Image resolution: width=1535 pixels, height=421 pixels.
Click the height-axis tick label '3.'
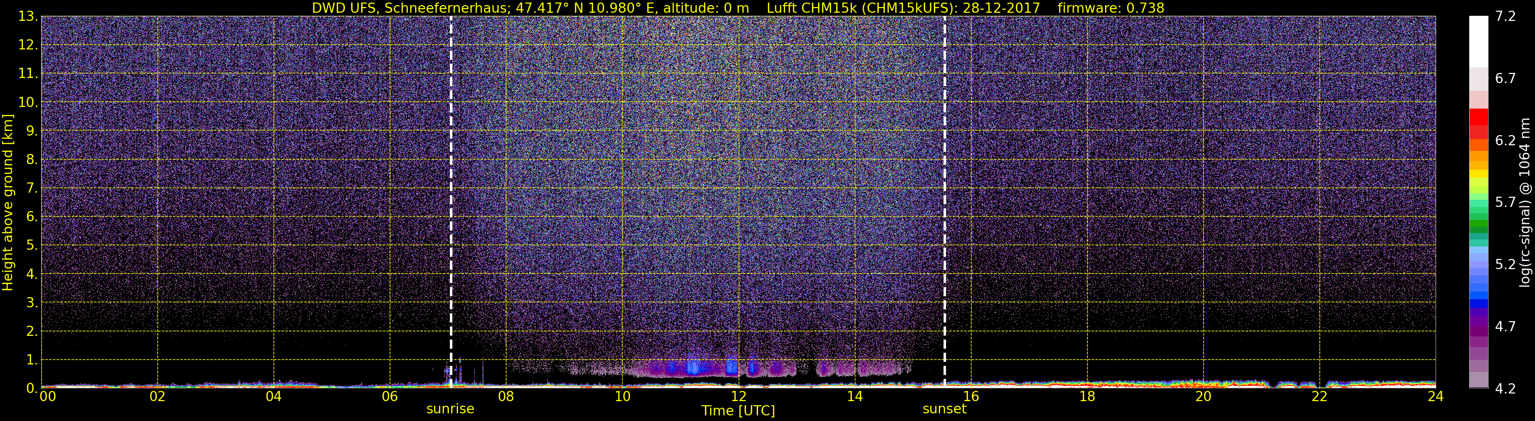click(32, 303)
